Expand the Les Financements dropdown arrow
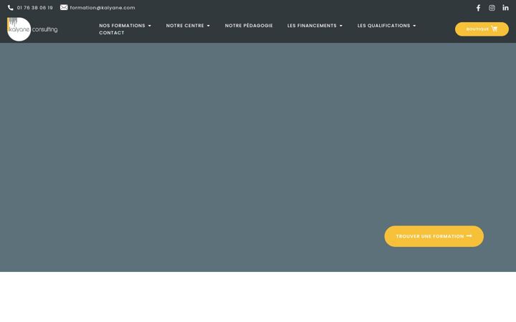 pyautogui.click(x=341, y=26)
